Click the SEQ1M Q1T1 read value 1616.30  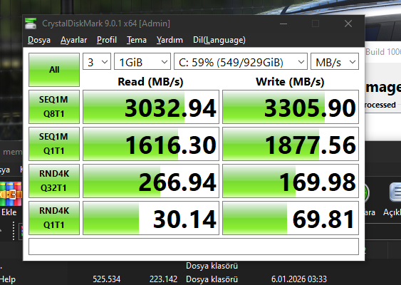151,144
